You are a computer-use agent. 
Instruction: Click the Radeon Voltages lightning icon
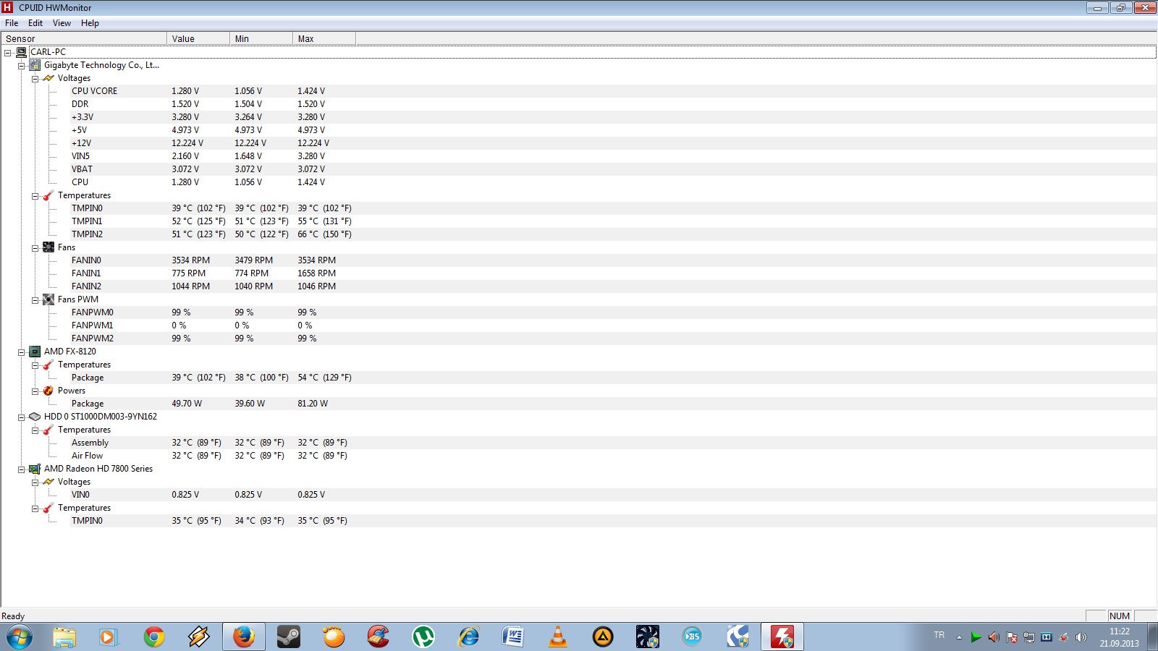(48, 482)
